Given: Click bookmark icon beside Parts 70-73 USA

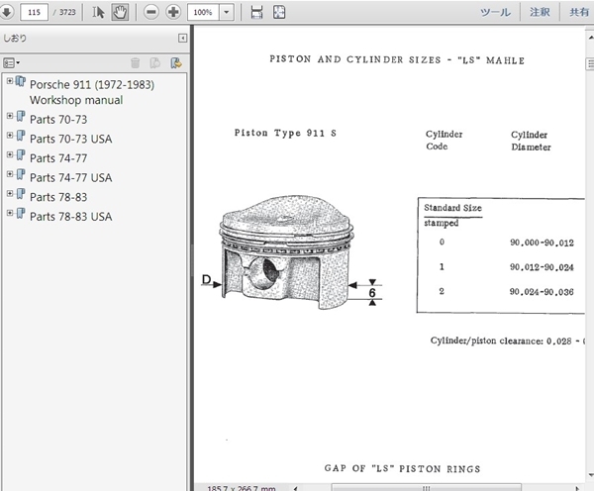Looking at the screenshot, I should [x=21, y=136].
